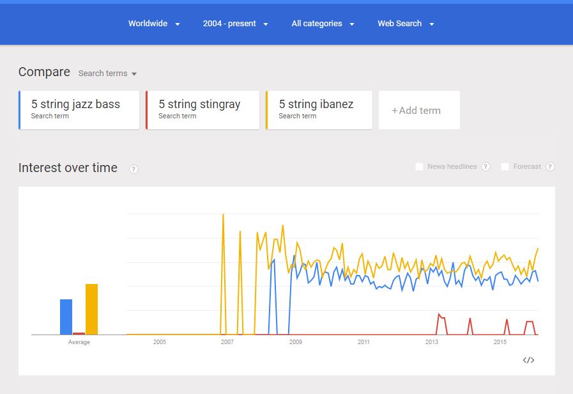Select the 5 string stingray term
Screen dimensions: 573x394
click(202, 109)
